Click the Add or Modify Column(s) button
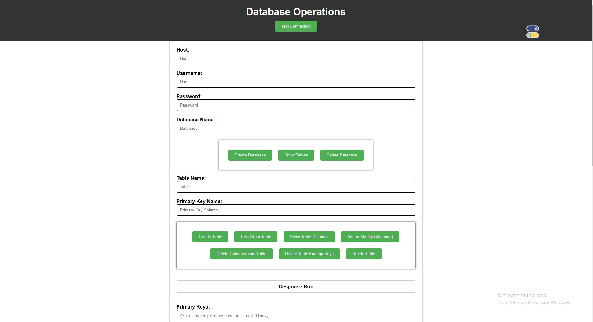Image resolution: width=593 pixels, height=322 pixels. point(370,237)
